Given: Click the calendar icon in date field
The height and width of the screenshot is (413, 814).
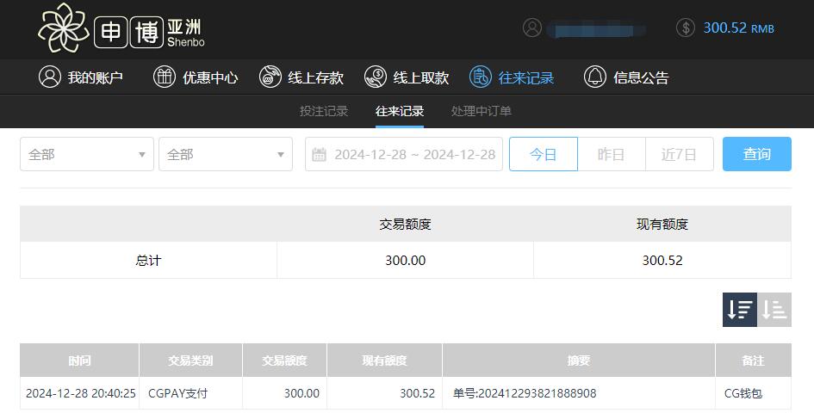Looking at the screenshot, I should (x=319, y=154).
